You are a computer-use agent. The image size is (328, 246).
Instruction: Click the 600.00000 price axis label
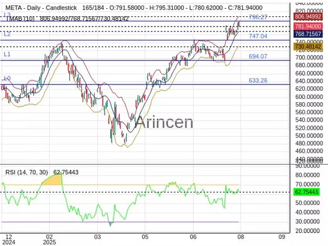tap(309, 97)
